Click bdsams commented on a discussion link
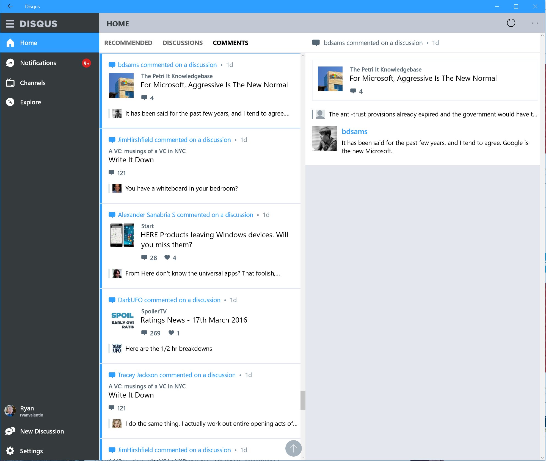Screen dimensions: 546x461 coord(167,65)
